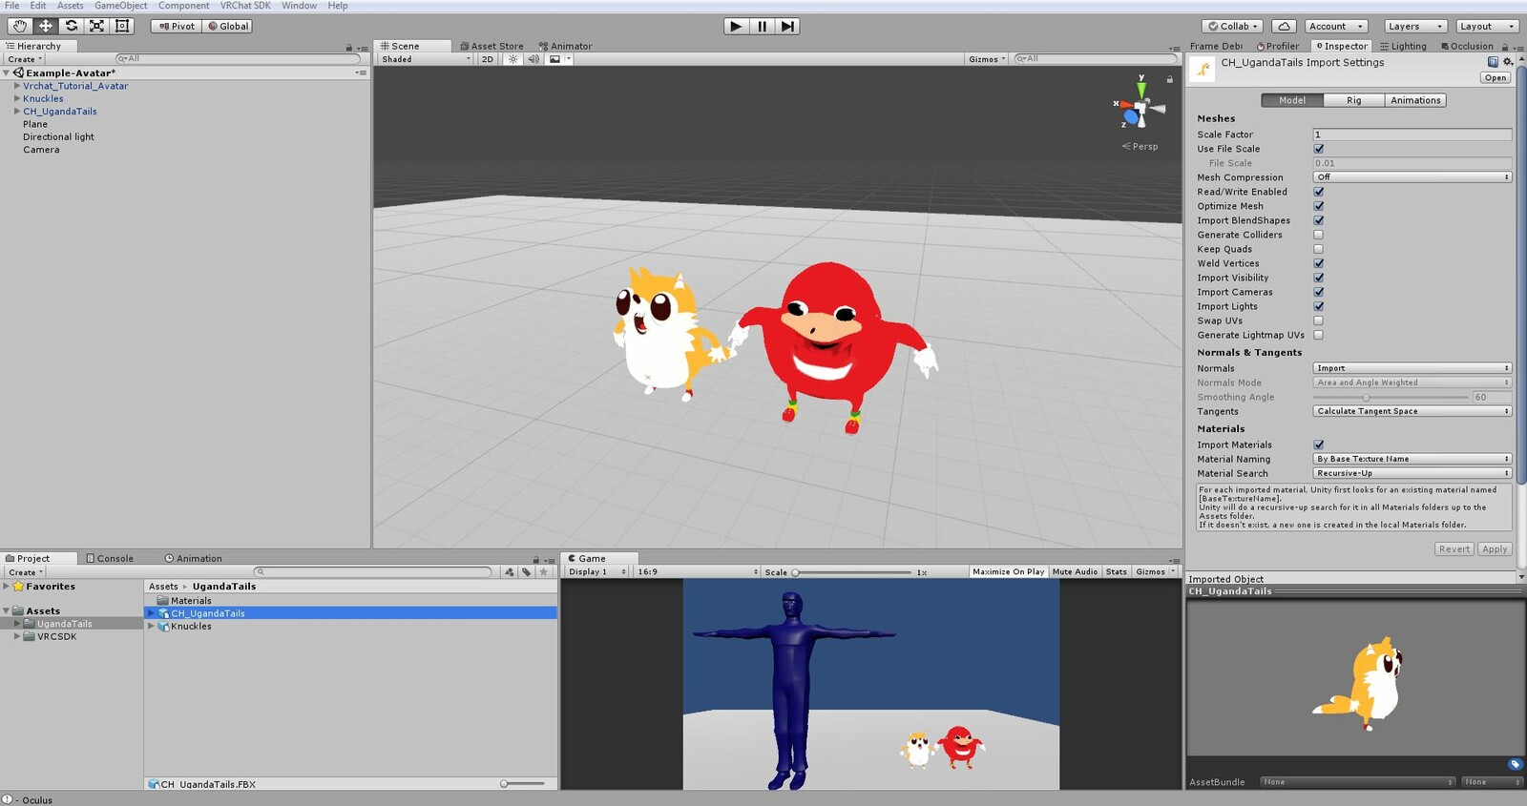Click Mute Audio in Game view

point(1075,572)
